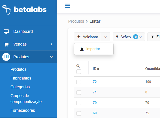Click the Produtos barcode icon
The height and width of the screenshot is (118, 160).
(6, 57)
